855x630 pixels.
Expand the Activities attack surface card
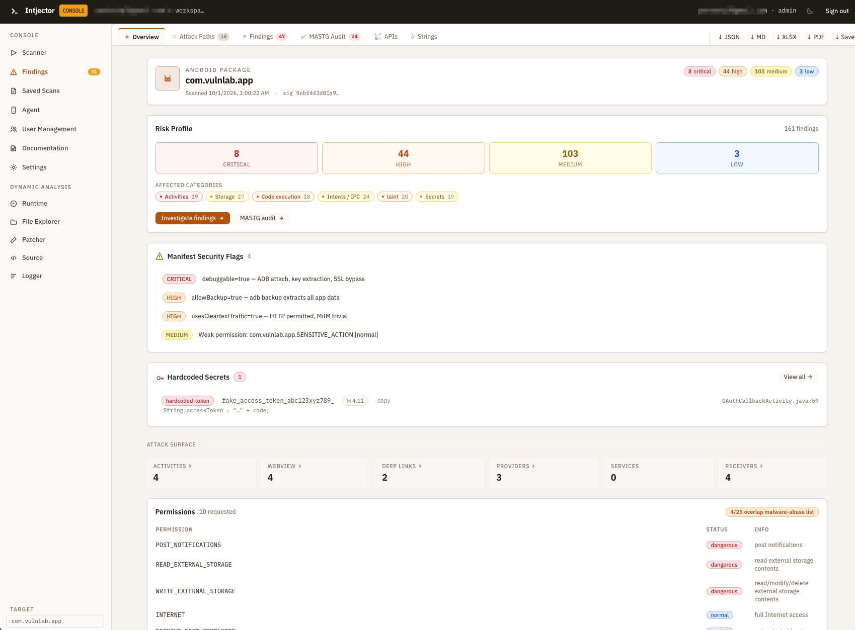[x=201, y=473]
